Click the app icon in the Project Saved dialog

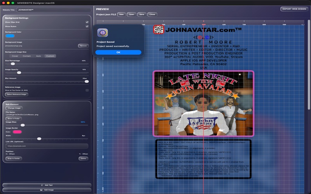click(103, 33)
